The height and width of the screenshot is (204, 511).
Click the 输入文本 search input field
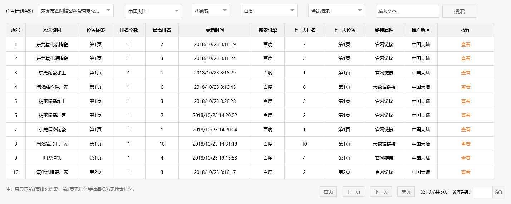pos(407,11)
